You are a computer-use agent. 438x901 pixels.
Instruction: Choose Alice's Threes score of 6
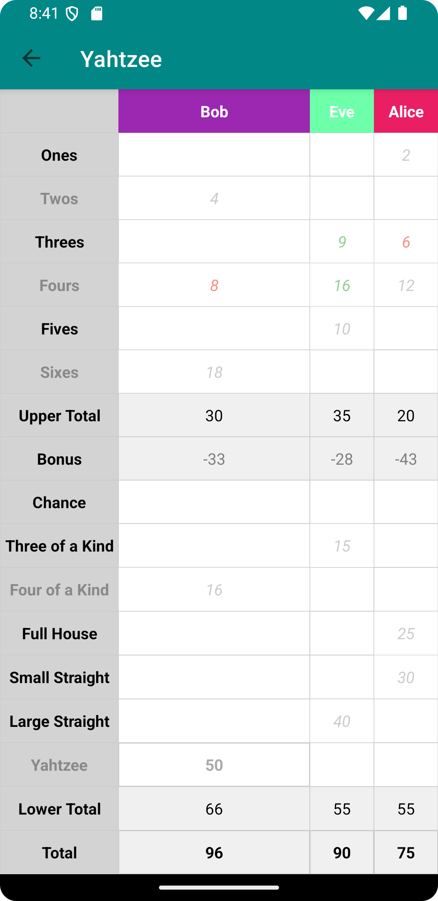point(406,241)
